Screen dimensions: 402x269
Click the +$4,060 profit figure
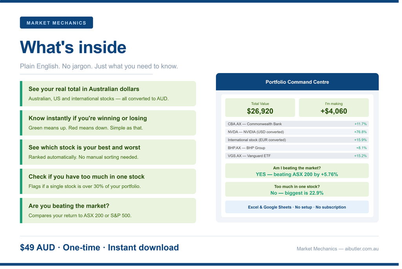334,111
